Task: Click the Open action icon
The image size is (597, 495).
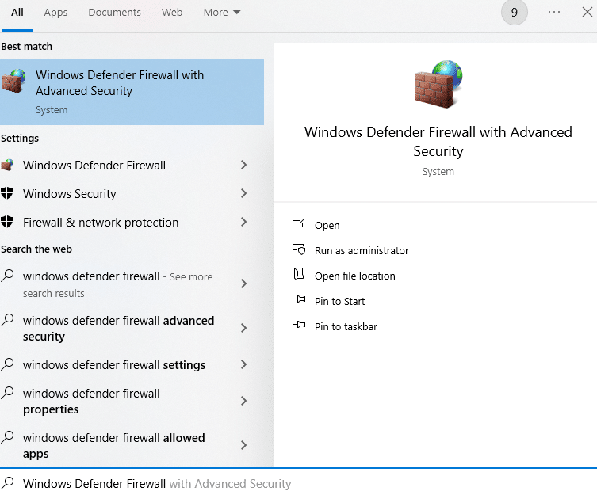Action: 298,223
